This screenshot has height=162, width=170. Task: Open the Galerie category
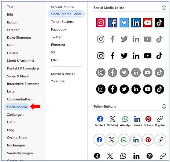click(13, 53)
